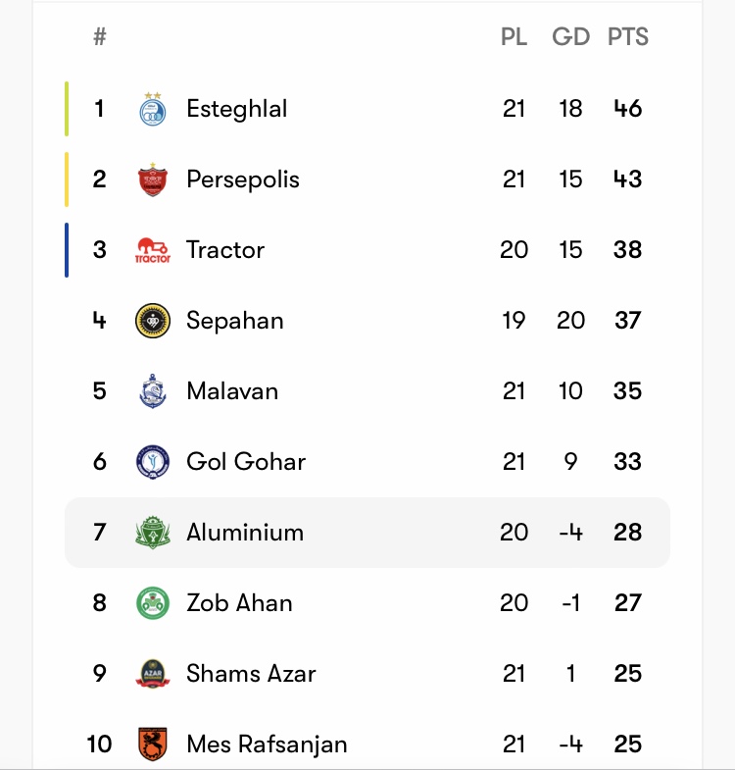The width and height of the screenshot is (735, 770).
Task: Click the Shams Azar badge
Action: pos(153,673)
